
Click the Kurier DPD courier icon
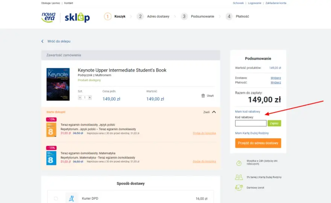pyautogui.click(x=71, y=198)
